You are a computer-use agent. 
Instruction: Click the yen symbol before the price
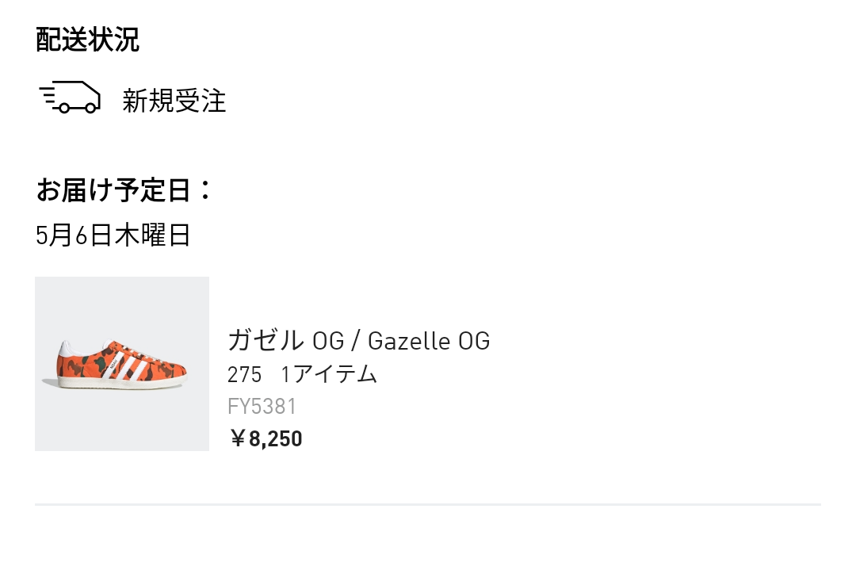click(237, 438)
